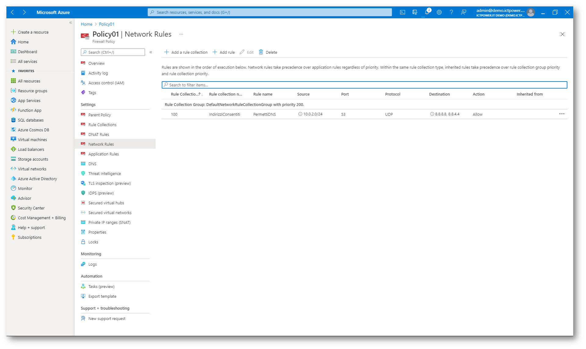Open Parent Policy settings
This screenshot has height=349, width=586.
click(x=100, y=115)
